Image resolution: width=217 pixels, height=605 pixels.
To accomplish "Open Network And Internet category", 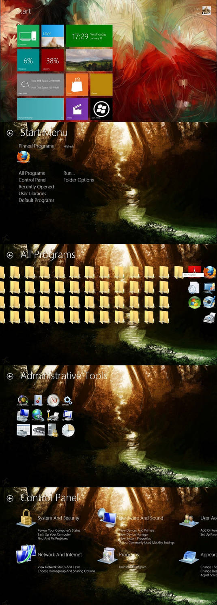I will pos(60,555).
